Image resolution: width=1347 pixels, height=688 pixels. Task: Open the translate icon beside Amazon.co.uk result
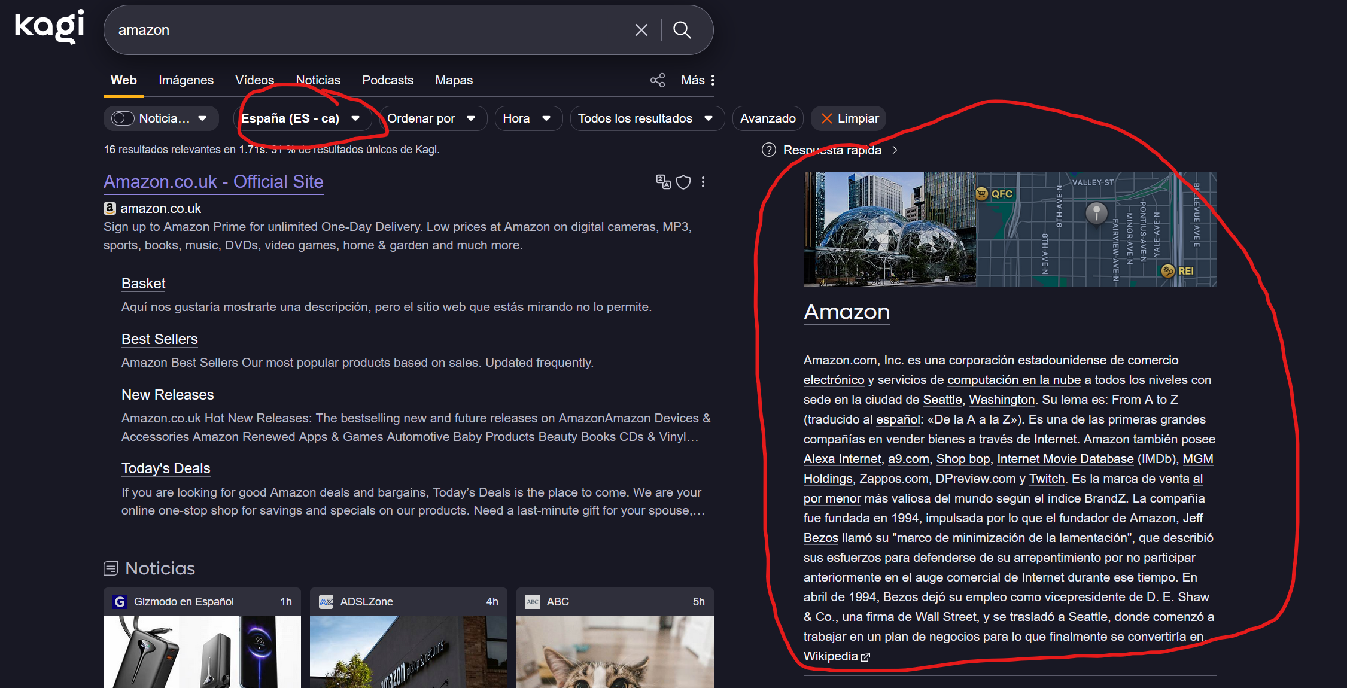(663, 182)
